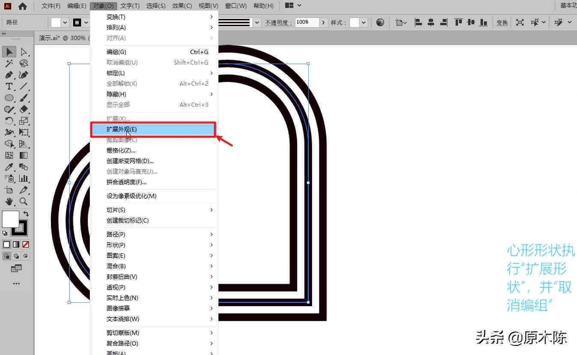The image size is (577, 355).
Task: Select the Pen tool
Action: (x=9, y=75)
